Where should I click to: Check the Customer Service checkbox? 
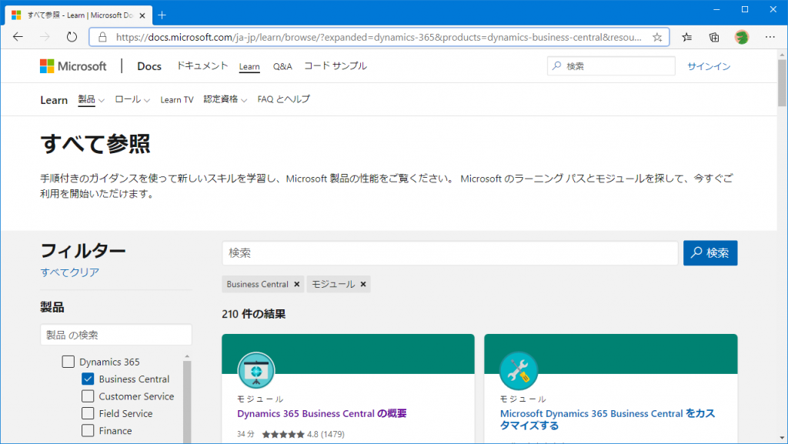88,396
